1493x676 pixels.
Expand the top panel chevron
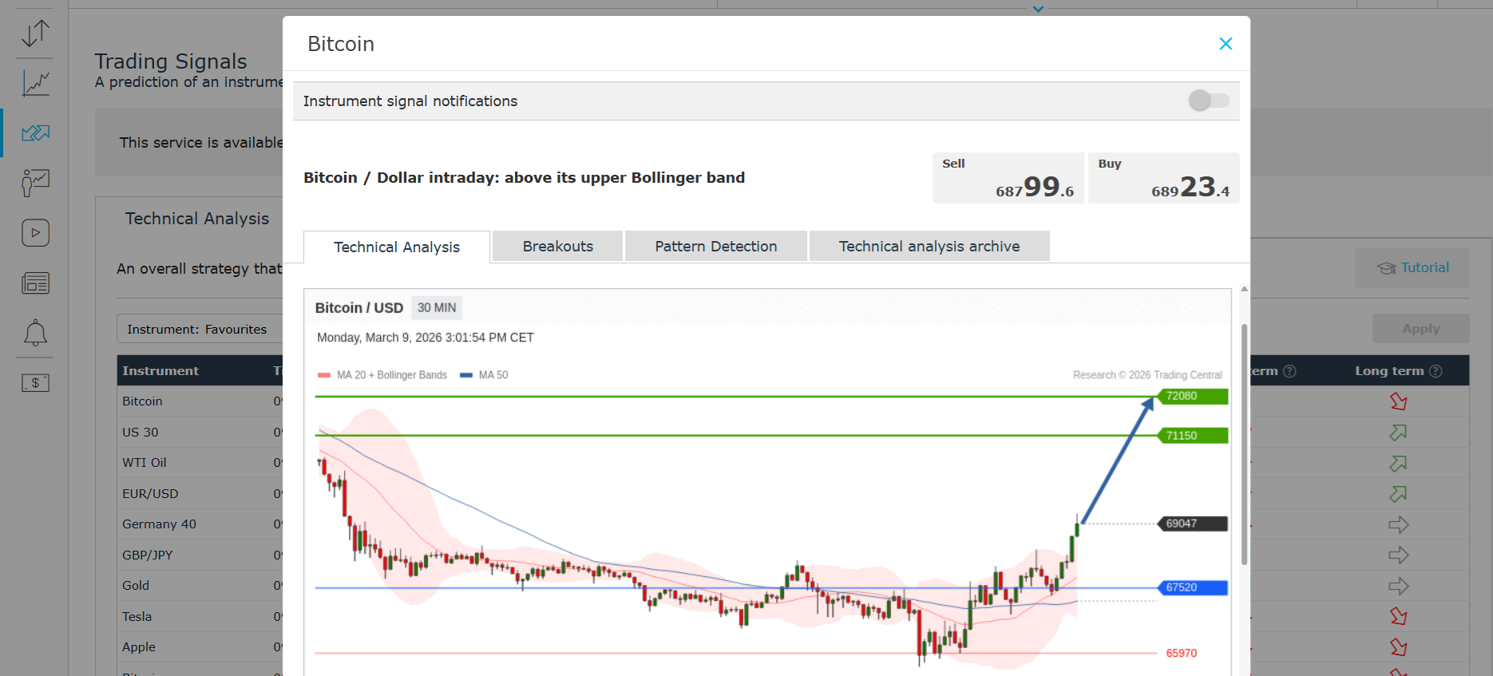click(x=1038, y=10)
